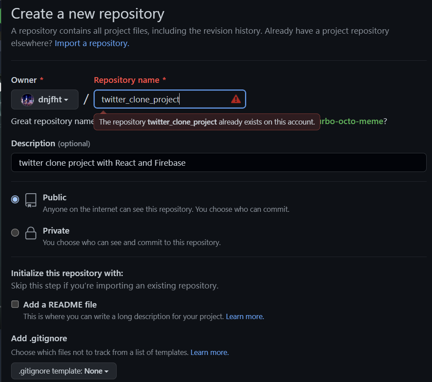Click the dnjfht owner avatar image
The height and width of the screenshot is (382, 432).
click(27, 99)
